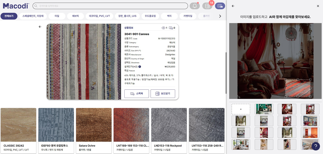This screenshot has width=323, height=154.
Task: Click the eye view count icon
Action: (x=163, y=28)
